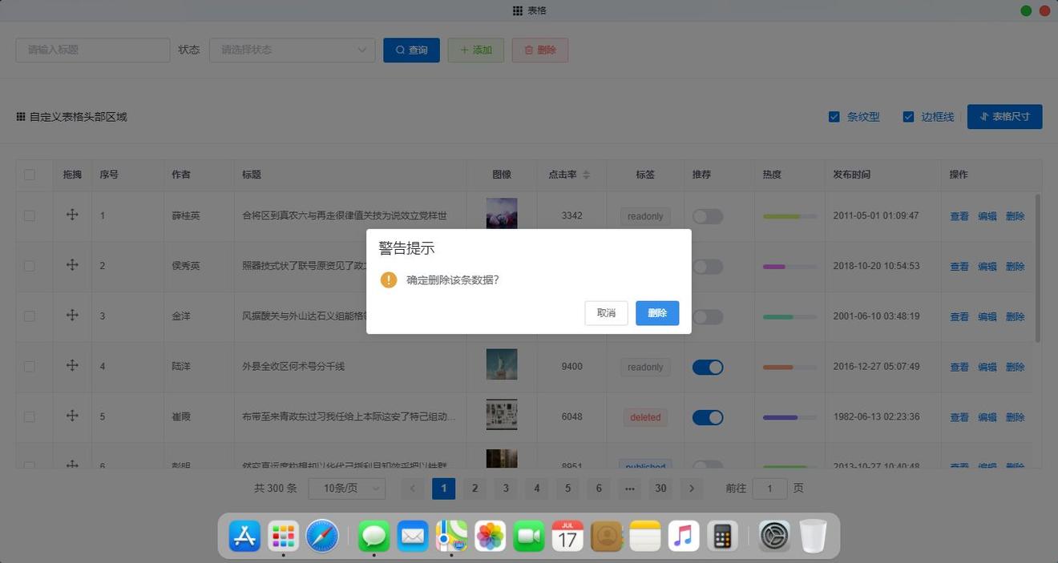Click the 请输入标题 title input field
The image size is (1058, 563).
tap(93, 50)
